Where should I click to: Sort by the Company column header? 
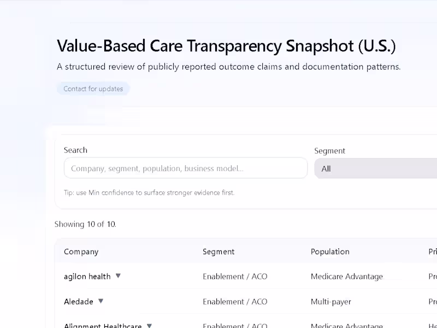(81, 251)
